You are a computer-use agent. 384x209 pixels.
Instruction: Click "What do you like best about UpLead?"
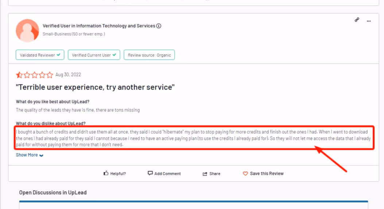(53, 102)
